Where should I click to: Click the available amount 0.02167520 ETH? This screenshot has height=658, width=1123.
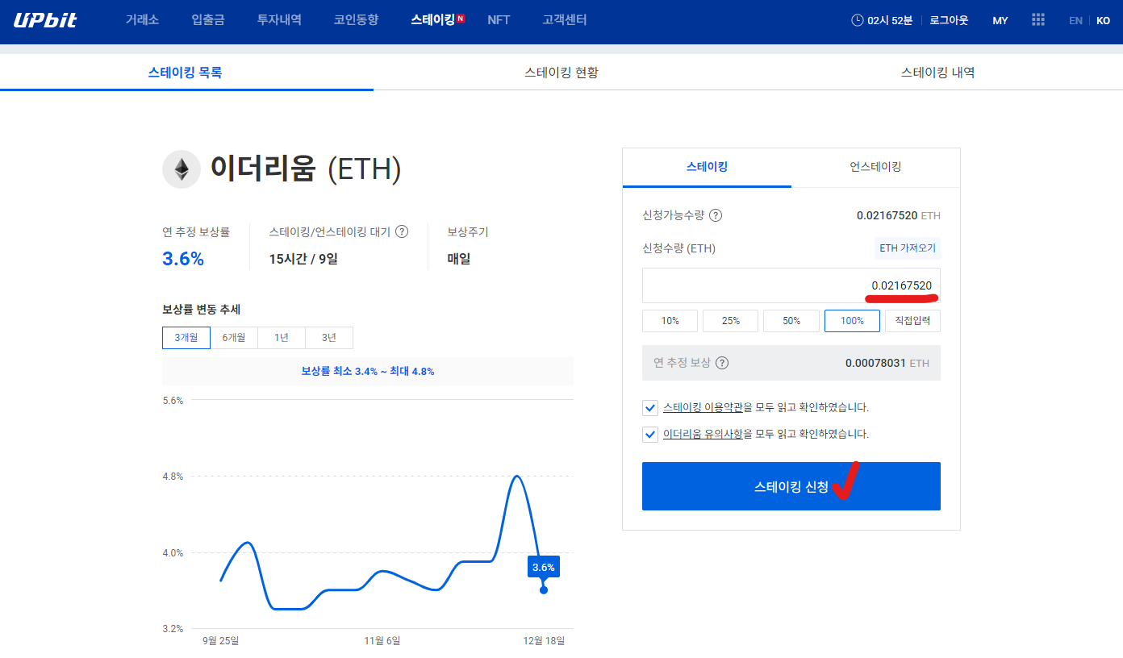click(898, 215)
